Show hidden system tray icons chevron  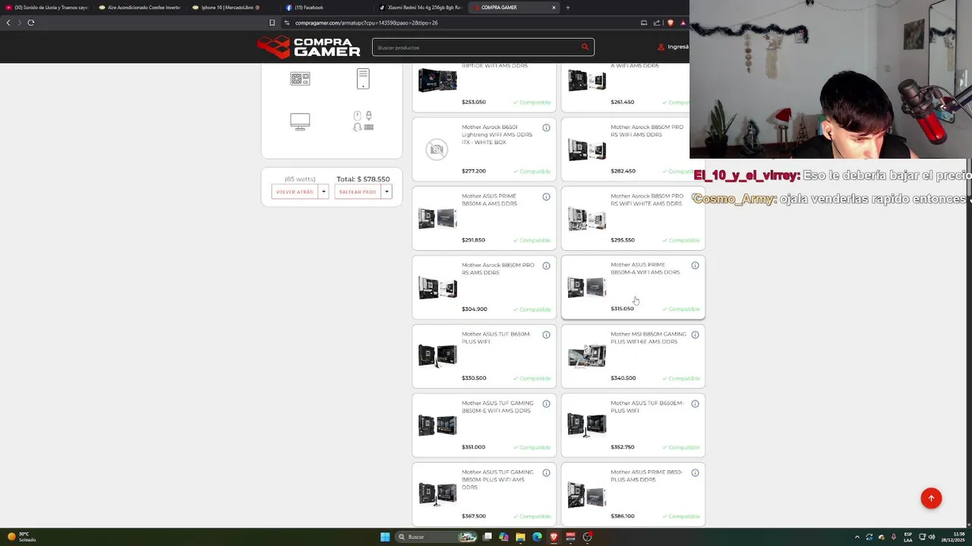click(x=857, y=537)
